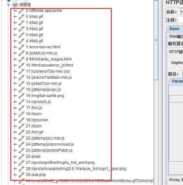Select request 15 /jzt/temp/js/cpc.js
Screen dimensions: 183x185
[x=43, y=90]
